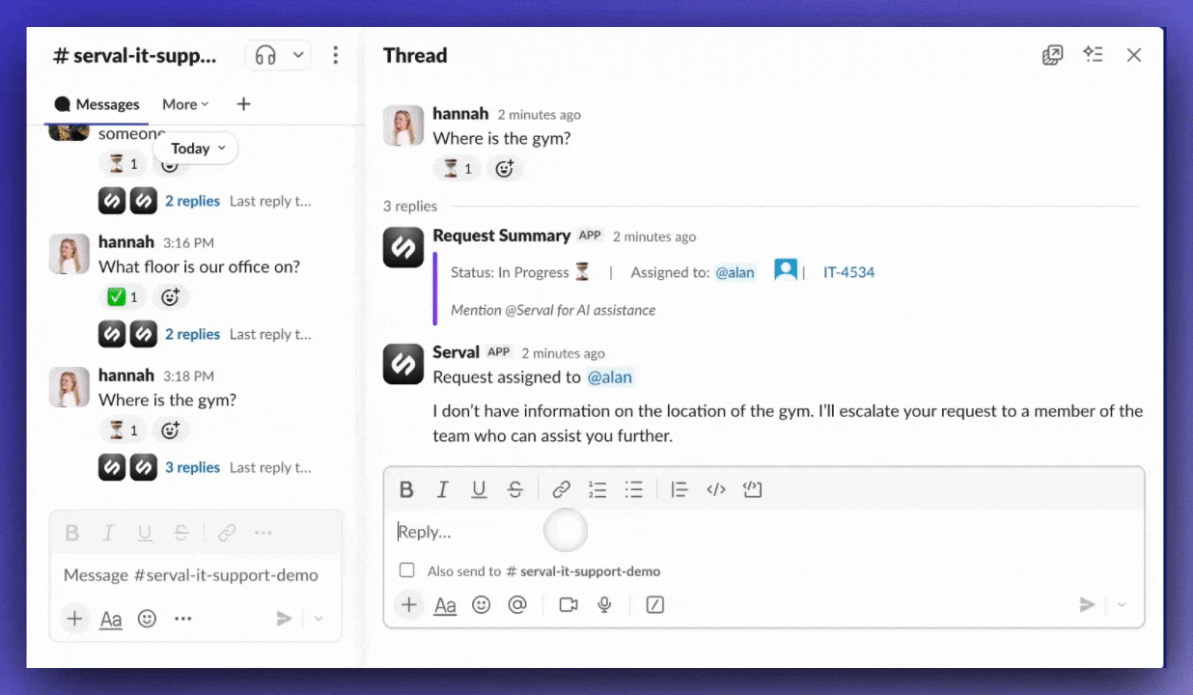Record an audio clip with the microphone icon
1193x695 pixels.
point(603,604)
